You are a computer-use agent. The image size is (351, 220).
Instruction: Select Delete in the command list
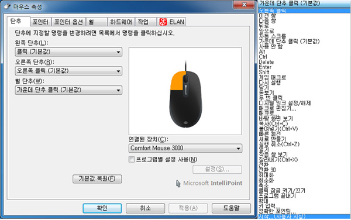(266, 62)
